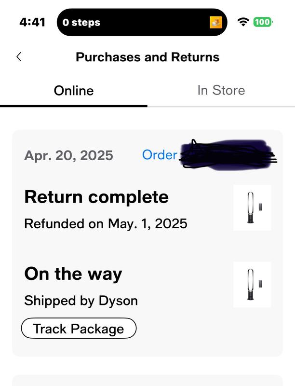Tap the Refunded on May. 1, 2025 text

pyautogui.click(x=106, y=223)
